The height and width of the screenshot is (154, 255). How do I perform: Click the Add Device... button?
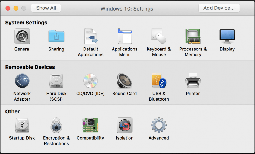(x=219, y=8)
